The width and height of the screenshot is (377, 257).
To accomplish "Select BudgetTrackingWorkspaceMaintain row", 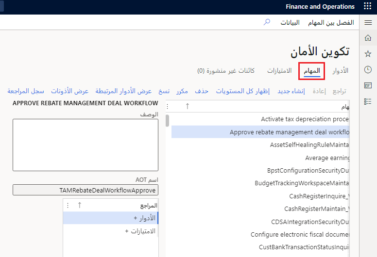I will point(260,183).
